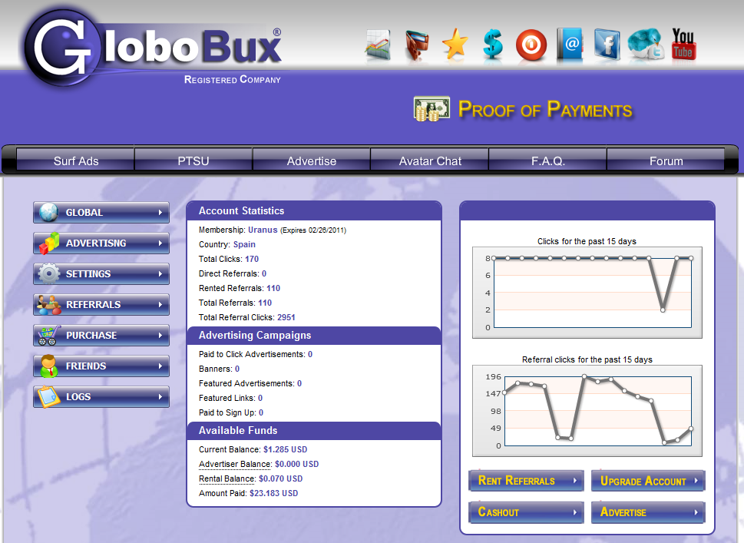
Task: Click the person icon on Friends menu
Action: point(49,366)
